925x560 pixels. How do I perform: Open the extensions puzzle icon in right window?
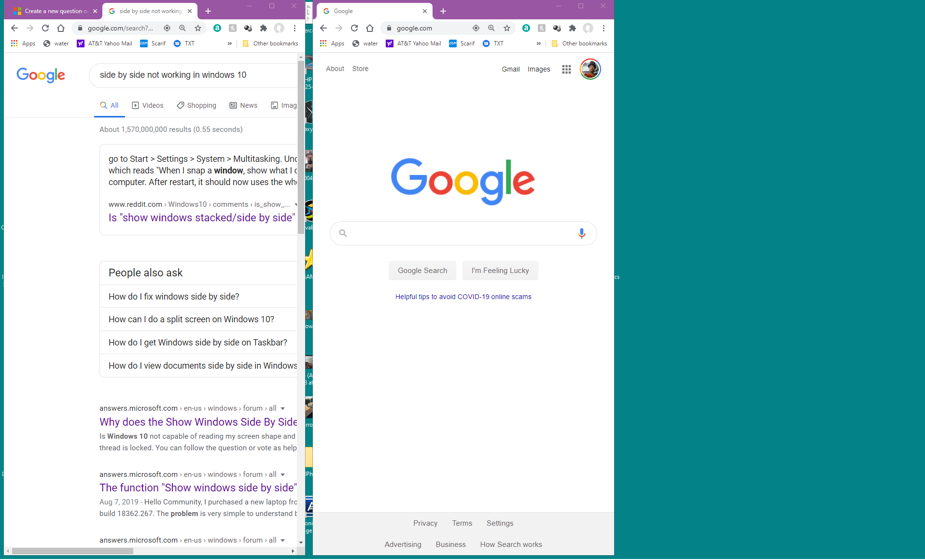click(x=573, y=28)
